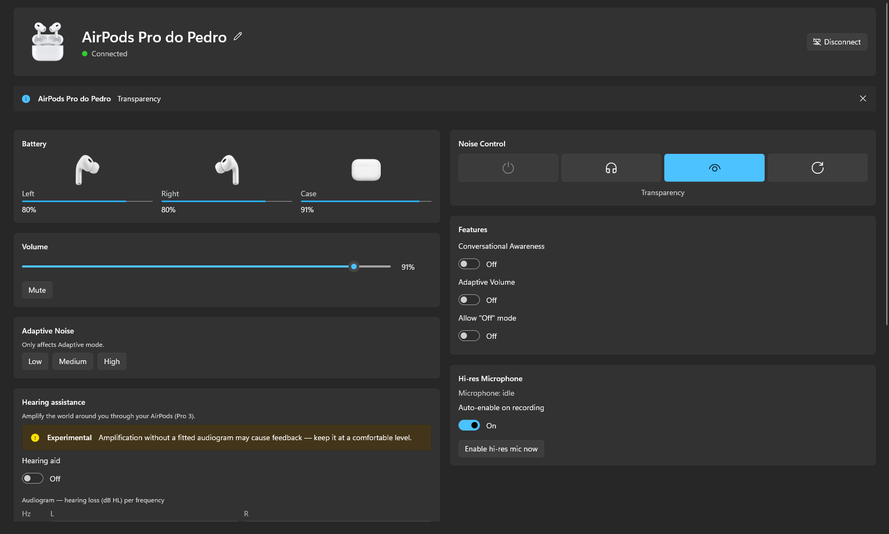Toggle Conversational Awareness switch
889x534 pixels.
[x=469, y=264]
